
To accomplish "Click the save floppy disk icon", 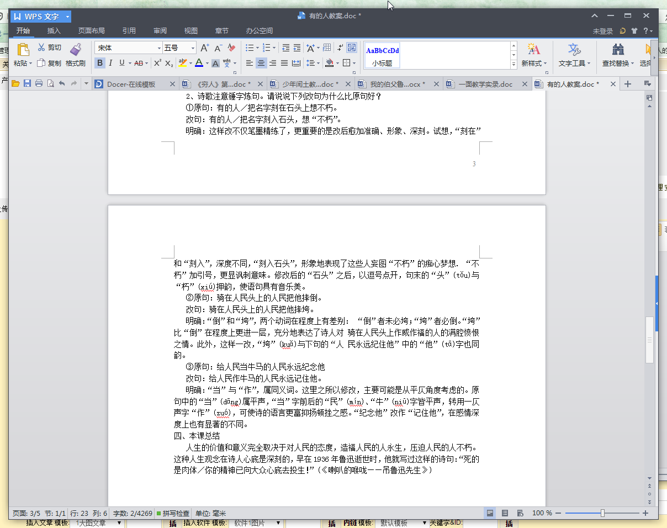I will coord(27,84).
